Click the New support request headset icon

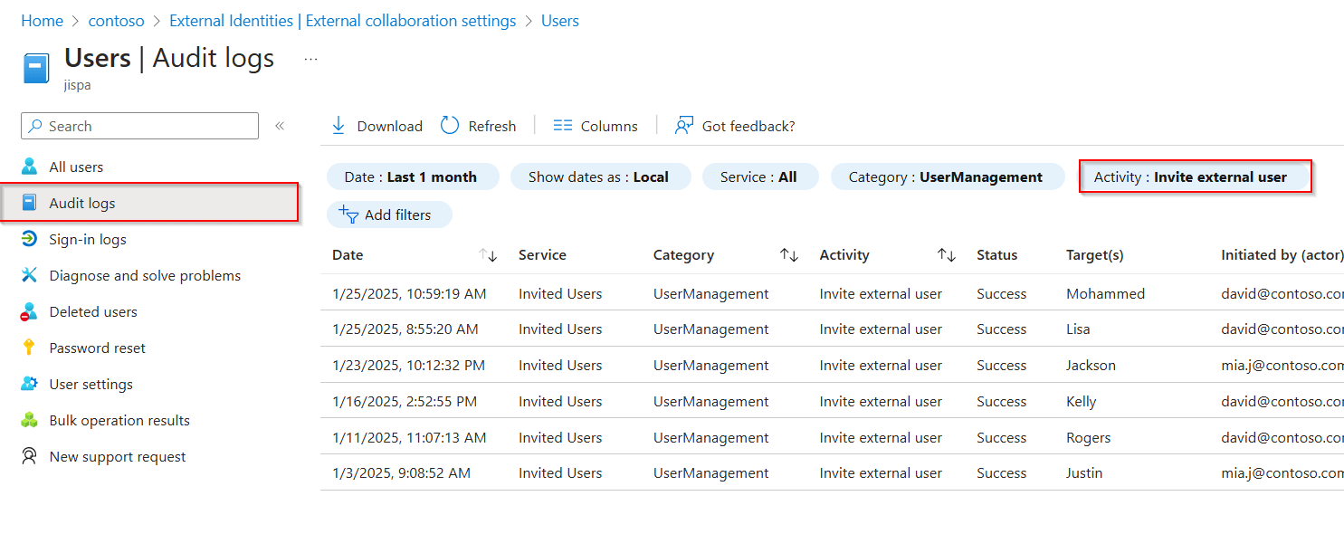(x=30, y=456)
